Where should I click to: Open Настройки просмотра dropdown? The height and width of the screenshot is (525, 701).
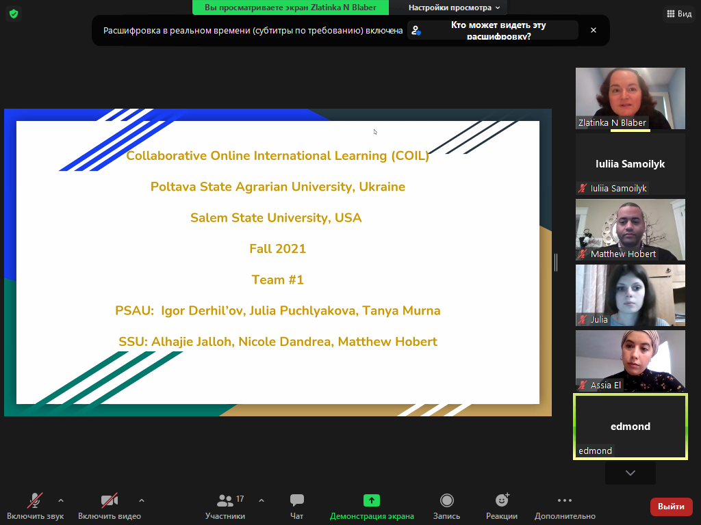pos(454,8)
